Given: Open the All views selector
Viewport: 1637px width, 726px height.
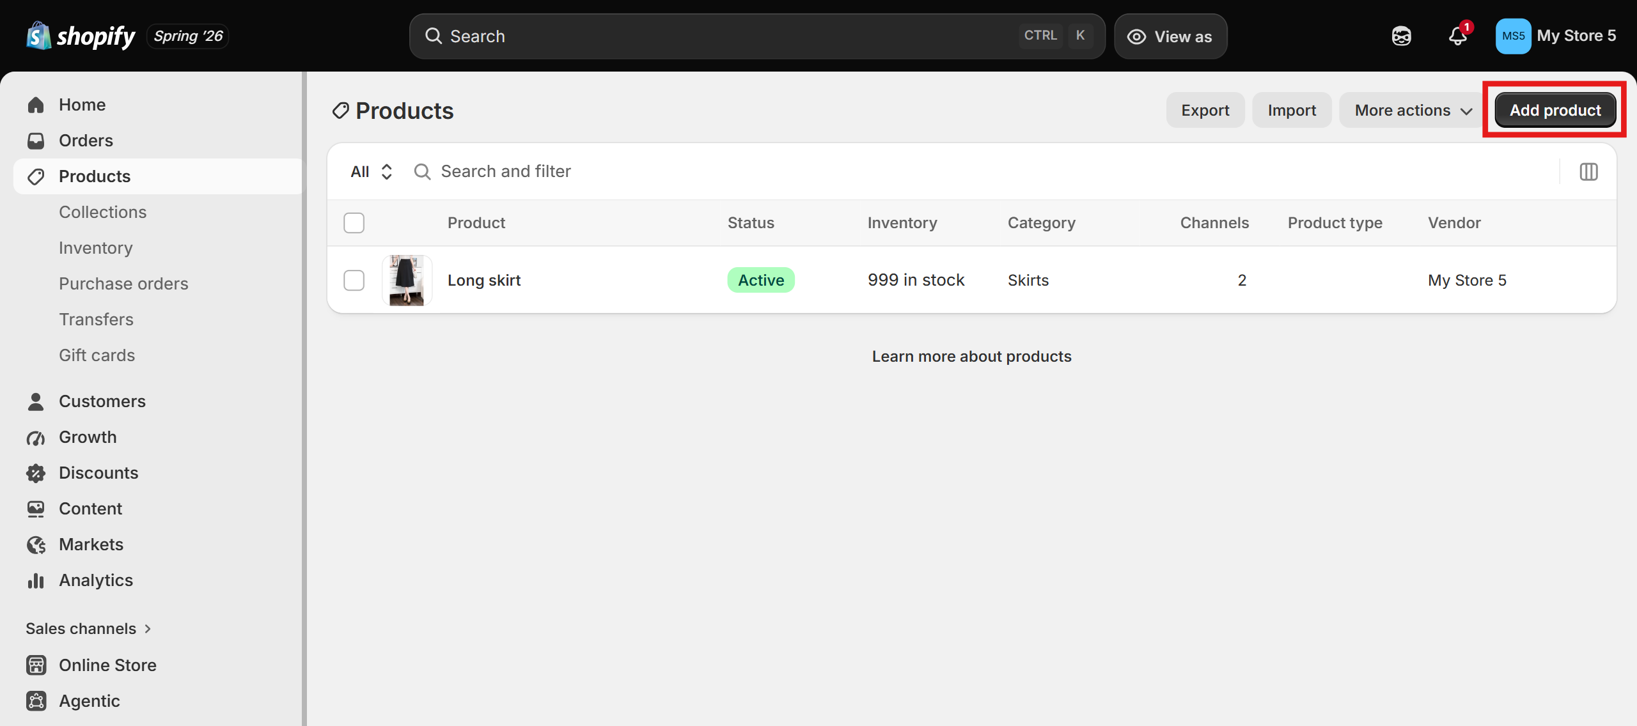Looking at the screenshot, I should (371, 171).
